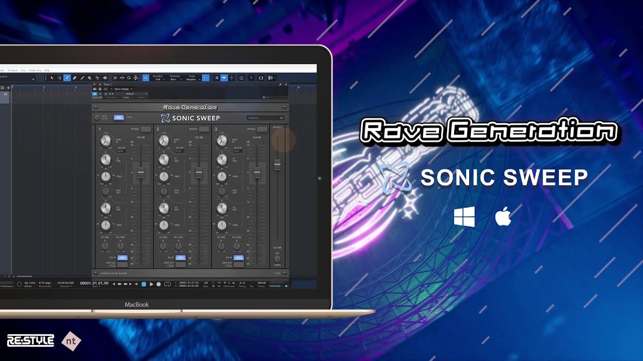Open the Help menu
Image resolution: width=643 pixels, height=361 pixels.
pos(47,70)
